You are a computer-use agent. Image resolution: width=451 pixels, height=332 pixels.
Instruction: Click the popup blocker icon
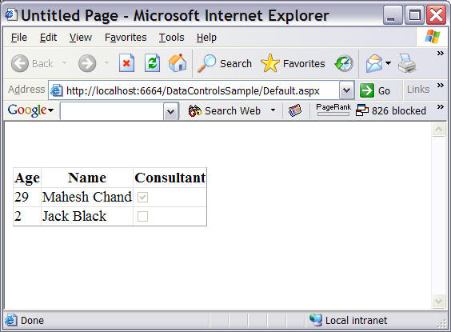(361, 110)
